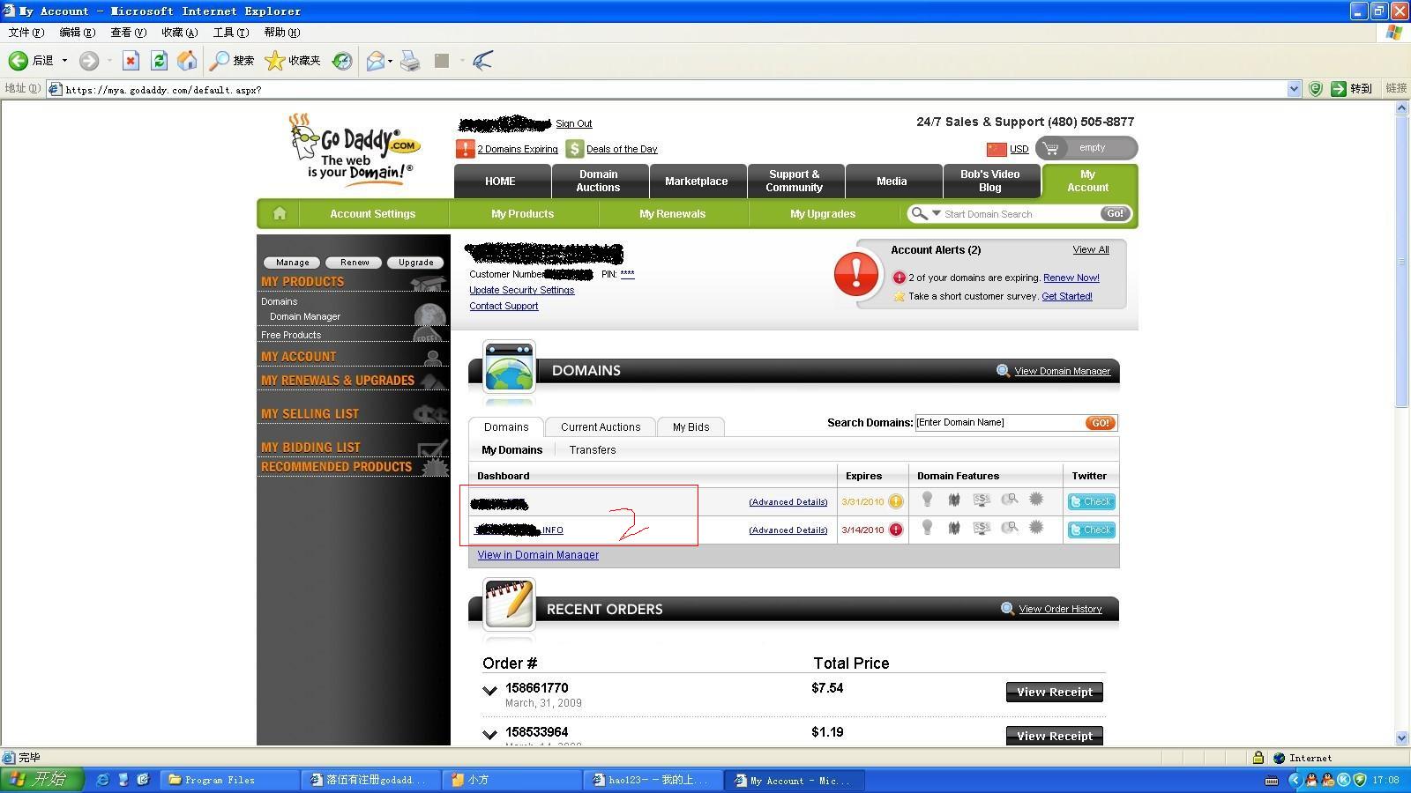Click View Receipt for order 158661770
The width and height of the screenshot is (1411, 793).
pyautogui.click(x=1055, y=692)
